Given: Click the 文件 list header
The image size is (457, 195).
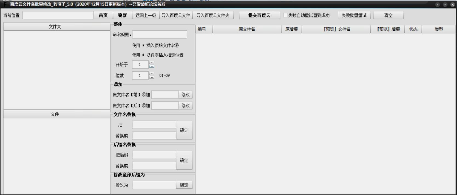Looking at the screenshot, I should point(57,114).
